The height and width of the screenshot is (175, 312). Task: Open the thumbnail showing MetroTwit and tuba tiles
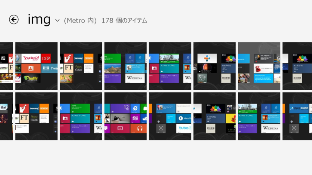pyautogui.click(x=170, y=116)
